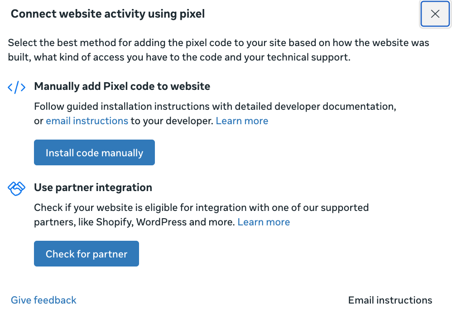Open Learn more for manual Pixel installation
452x318 pixels.
pos(242,121)
